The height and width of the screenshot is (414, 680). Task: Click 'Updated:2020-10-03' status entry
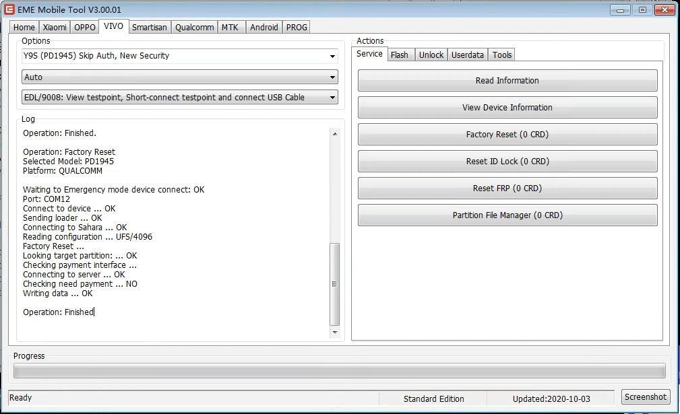pyautogui.click(x=551, y=399)
